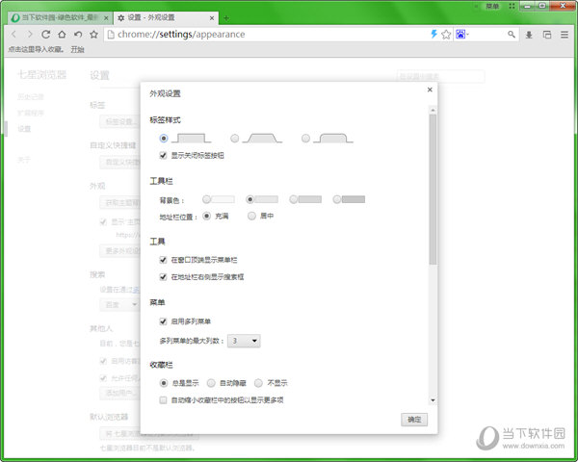Restore closed tab with undo arrow icon
The image size is (578, 462).
(x=78, y=35)
